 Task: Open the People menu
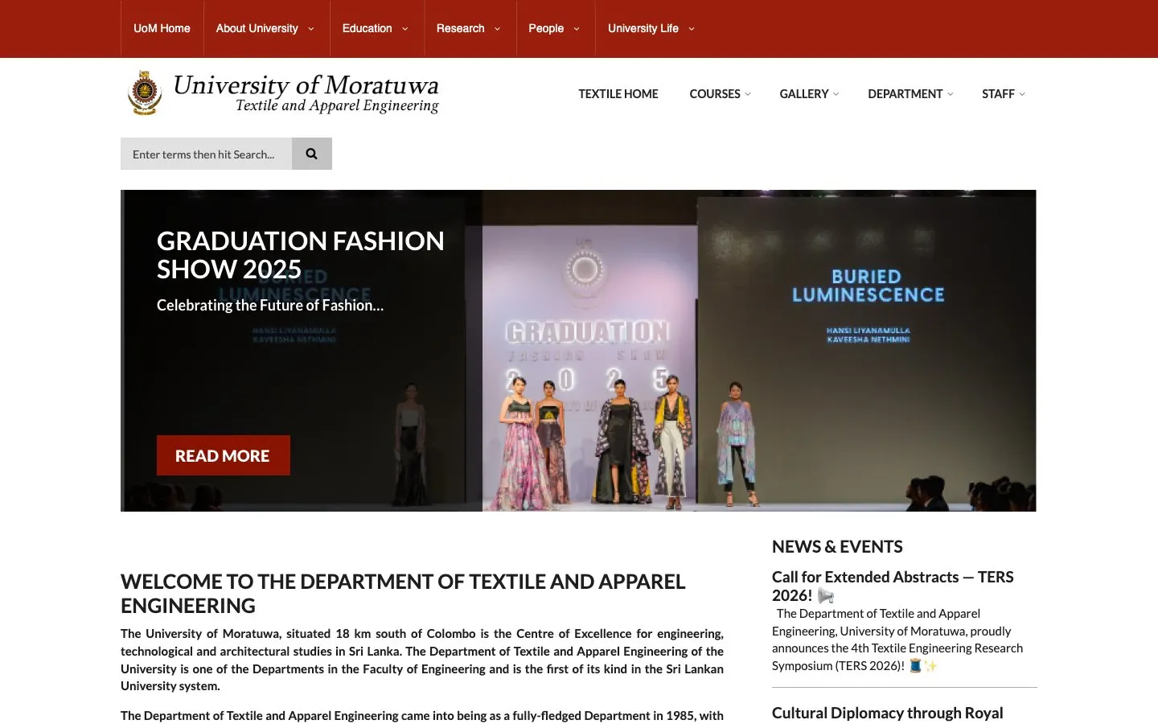tap(546, 28)
